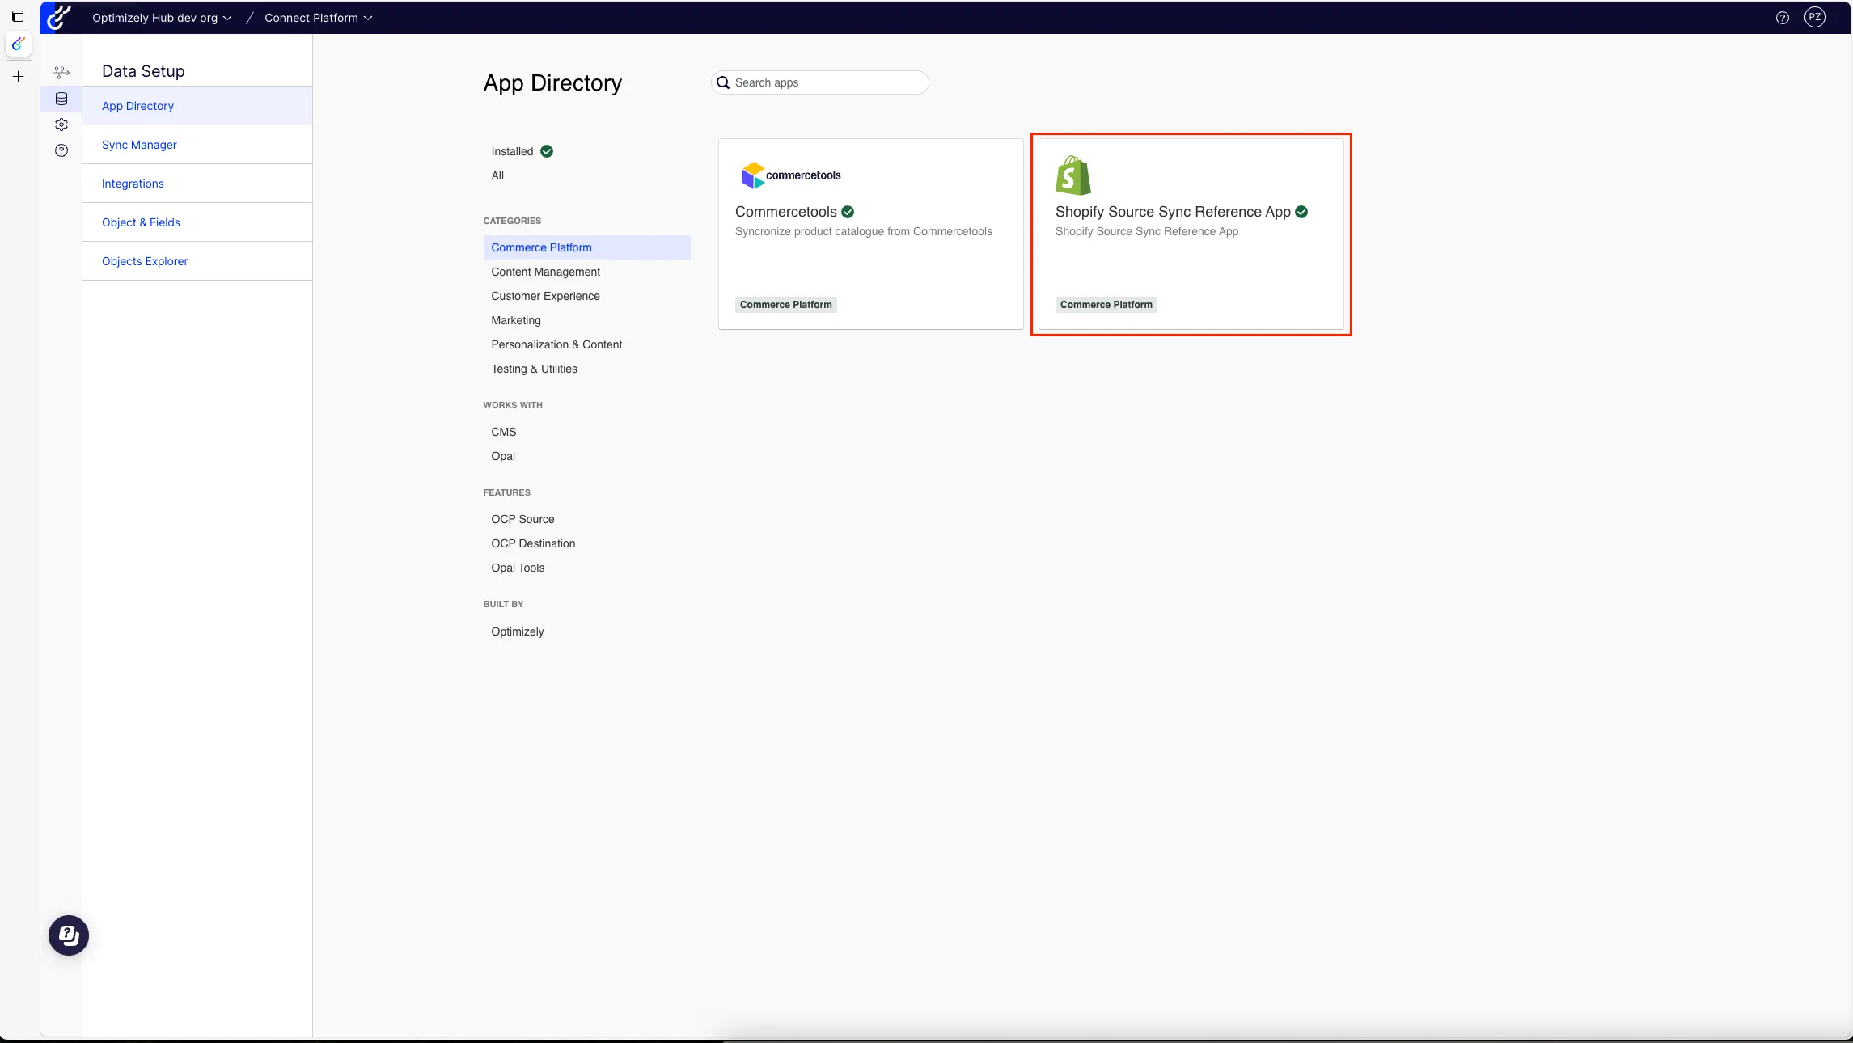Select the Marketing category
This screenshot has height=1043, width=1853.
coord(516,320)
